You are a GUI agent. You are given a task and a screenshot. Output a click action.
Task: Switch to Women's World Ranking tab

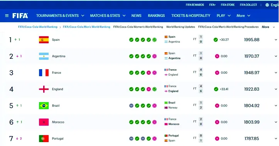pyautogui.click(x=138, y=27)
